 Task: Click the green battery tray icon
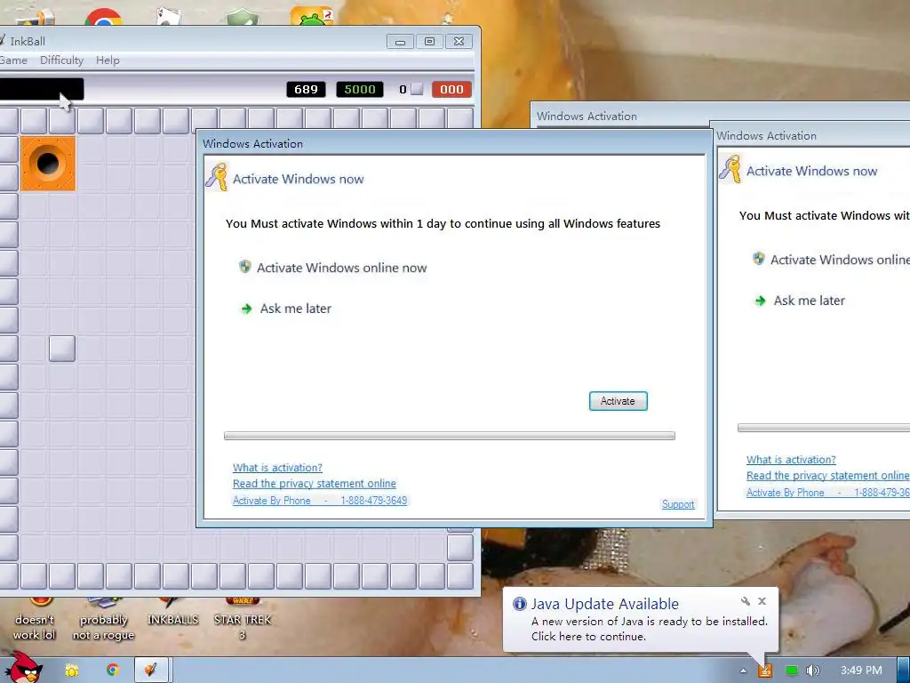pos(791,671)
